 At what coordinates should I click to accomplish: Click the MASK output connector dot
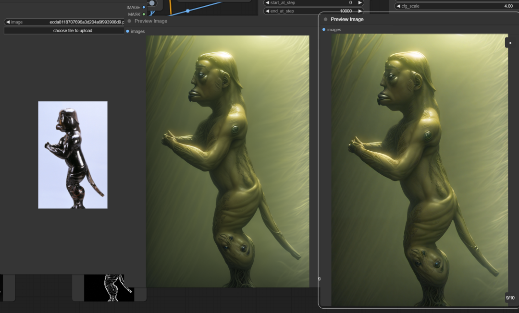click(144, 14)
